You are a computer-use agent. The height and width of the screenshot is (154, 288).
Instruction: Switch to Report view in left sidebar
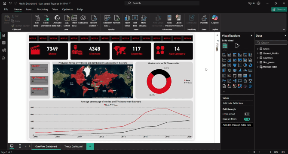(x=4, y=36)
